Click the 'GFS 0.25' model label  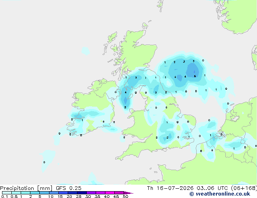[69, 188]
